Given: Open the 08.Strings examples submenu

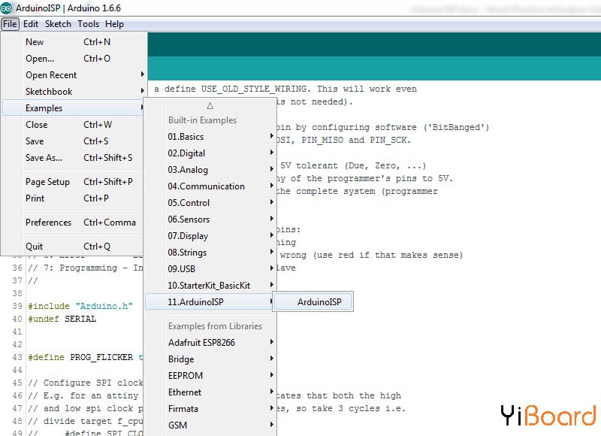Looking at the screenshot, I should 210,253.
